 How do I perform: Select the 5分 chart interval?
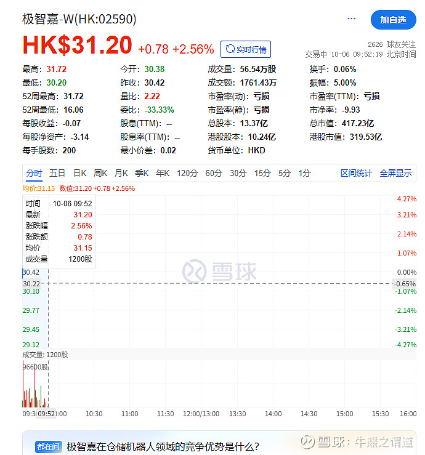(285, 173)
